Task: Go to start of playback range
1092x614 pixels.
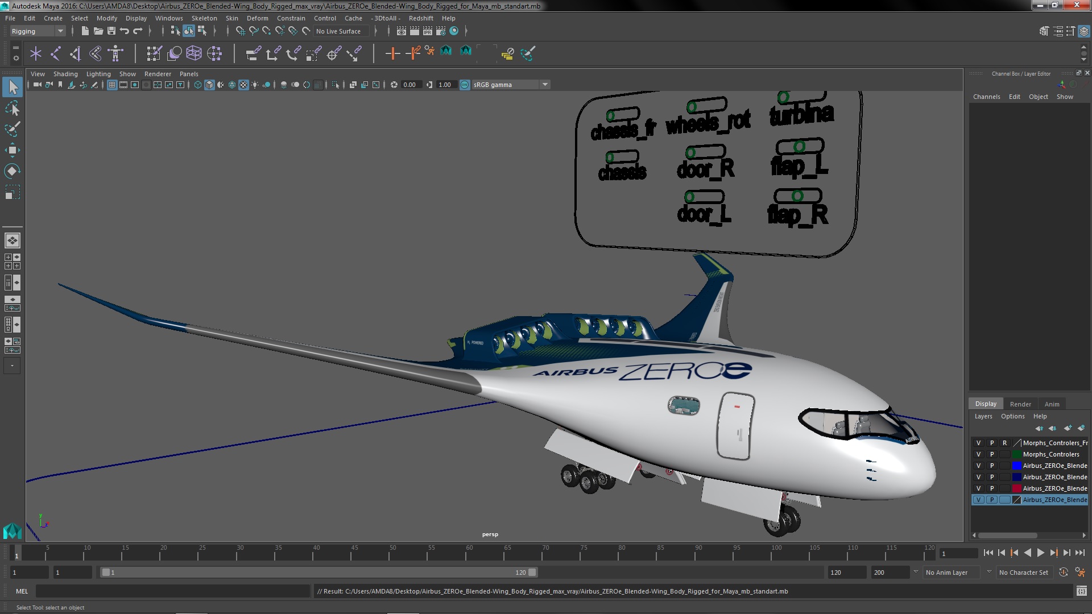Action: click(988, 553)
